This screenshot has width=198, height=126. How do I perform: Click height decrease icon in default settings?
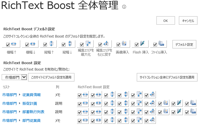click(x=70, y=44)
